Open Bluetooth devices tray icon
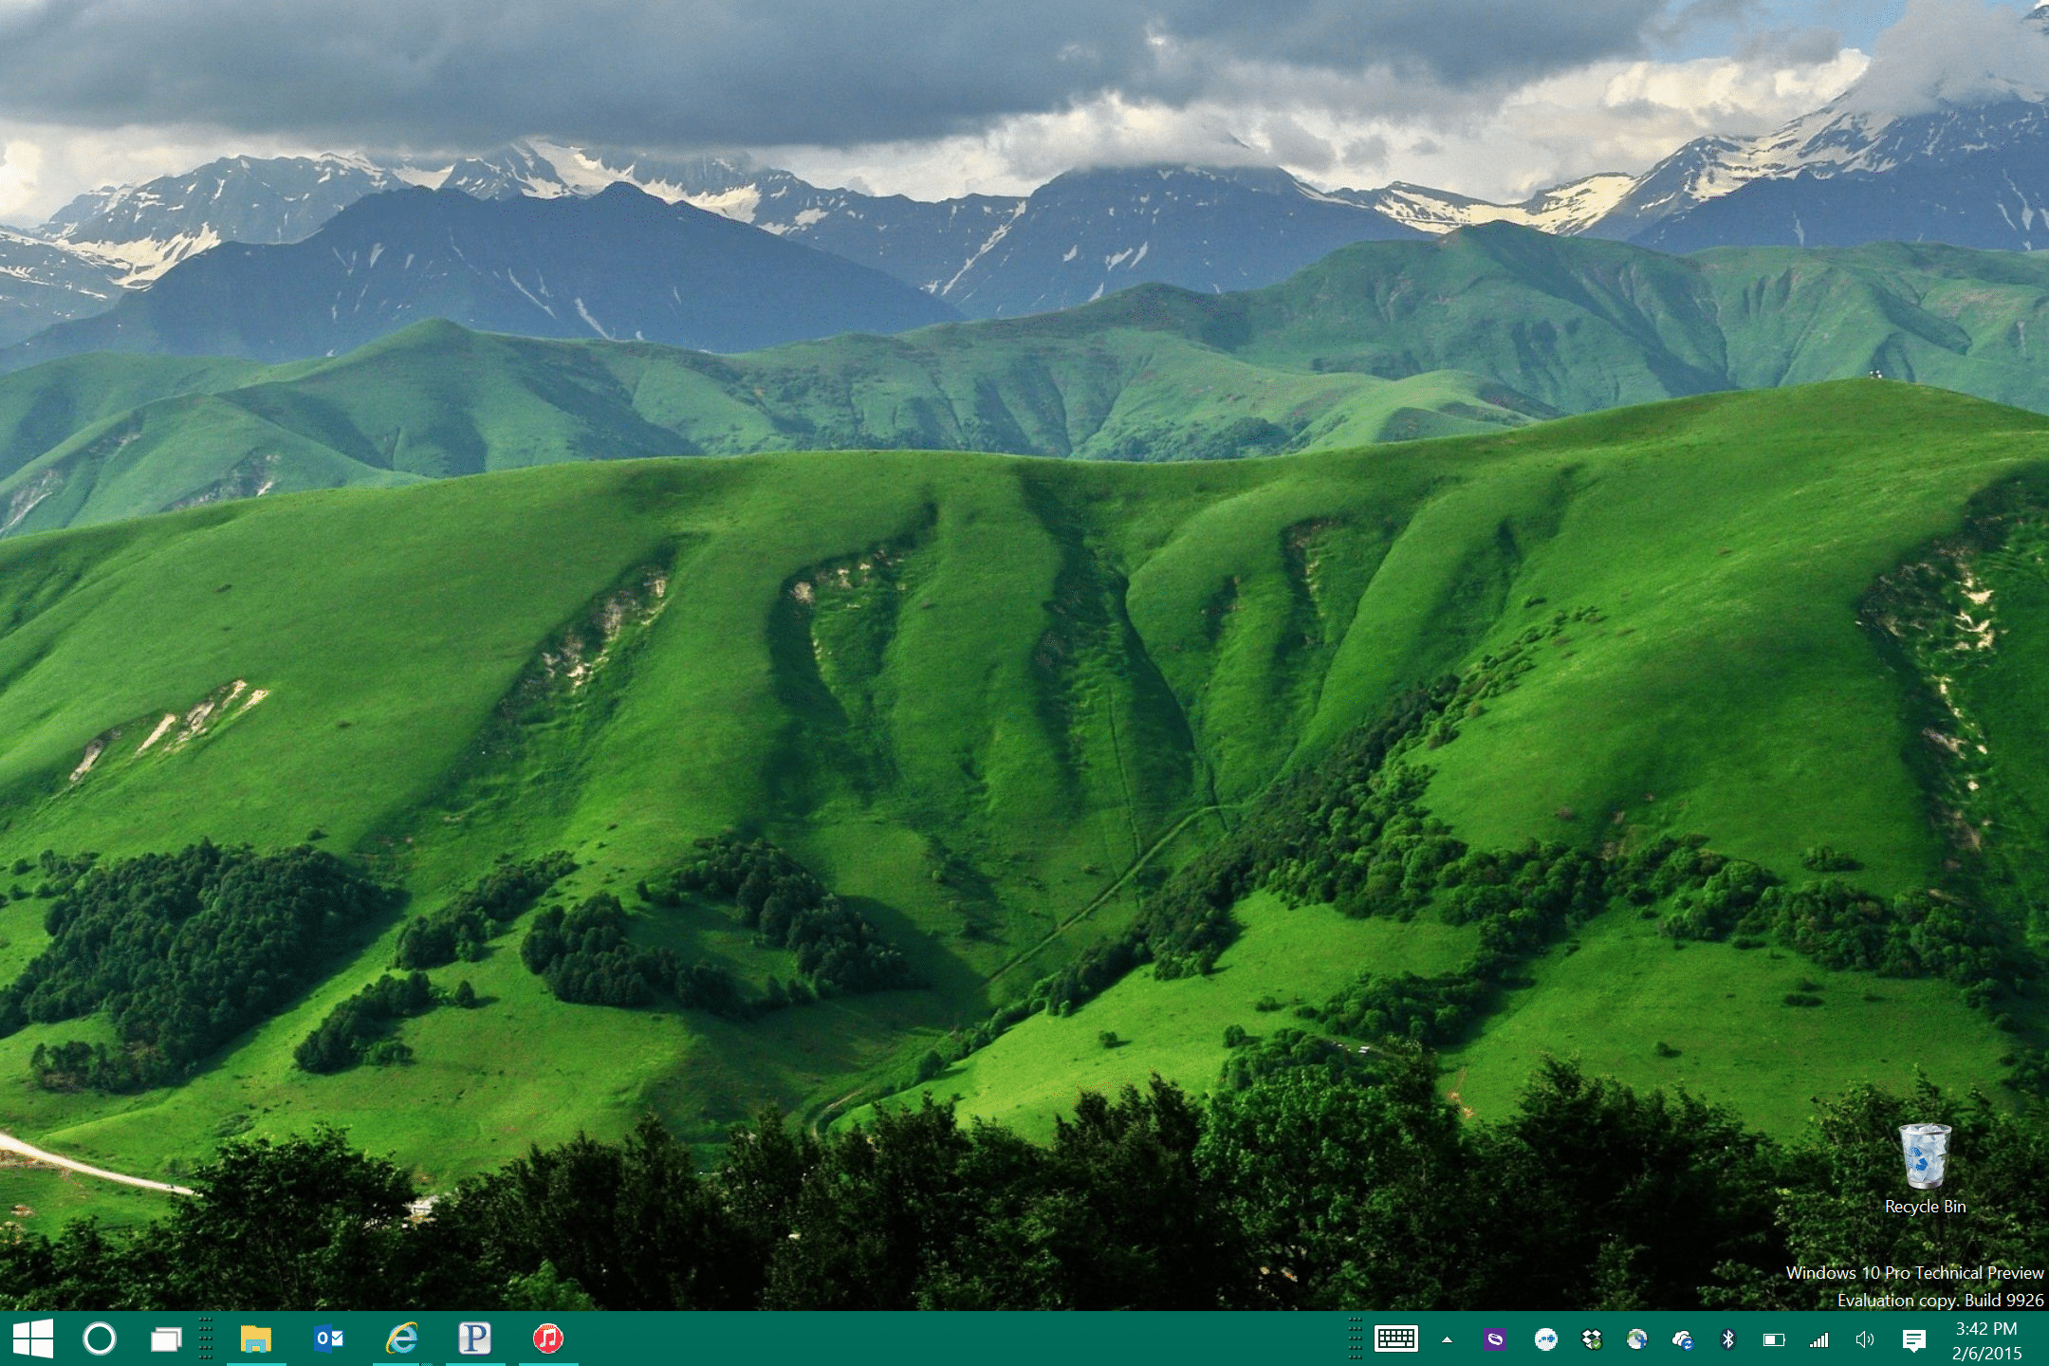Viewport: 2049px width, 1366px height. [x=1728, y=1339]
